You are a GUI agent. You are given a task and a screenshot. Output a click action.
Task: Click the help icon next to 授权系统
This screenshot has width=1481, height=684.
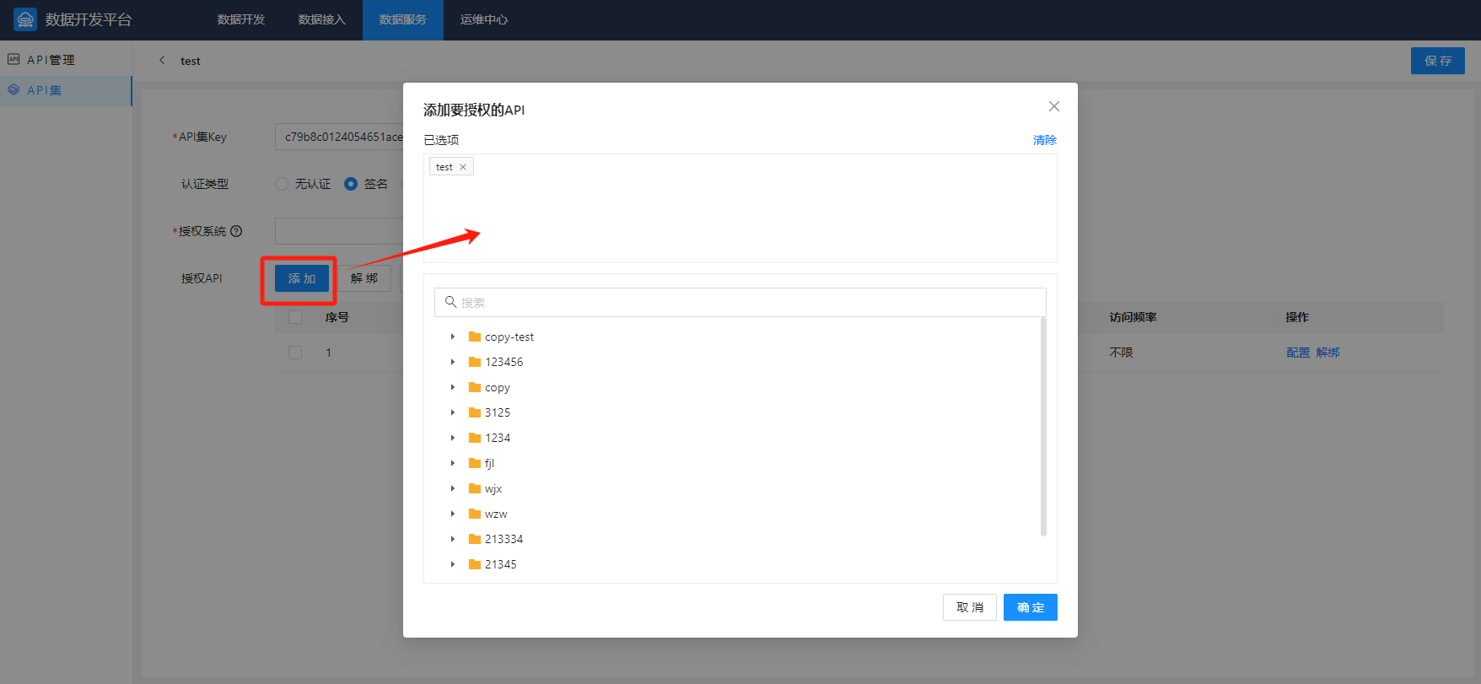pyautogui.click(x=236, y=231)
